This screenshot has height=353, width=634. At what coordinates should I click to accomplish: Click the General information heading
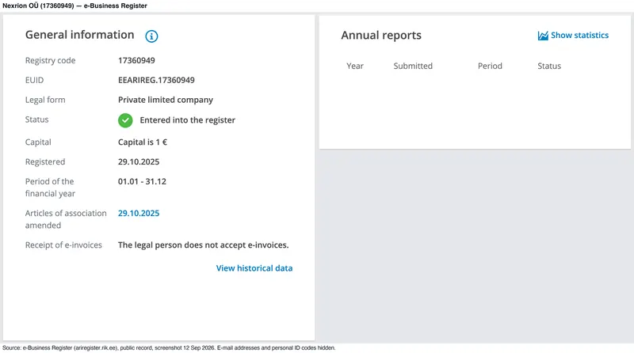click(x=80, y=35)
